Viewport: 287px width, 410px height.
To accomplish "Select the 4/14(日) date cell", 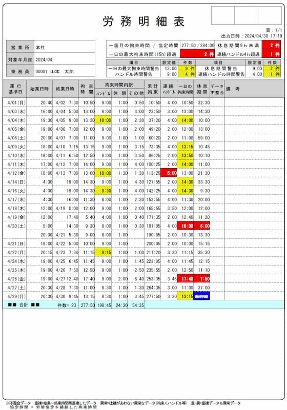I will [x=16, y=182].
